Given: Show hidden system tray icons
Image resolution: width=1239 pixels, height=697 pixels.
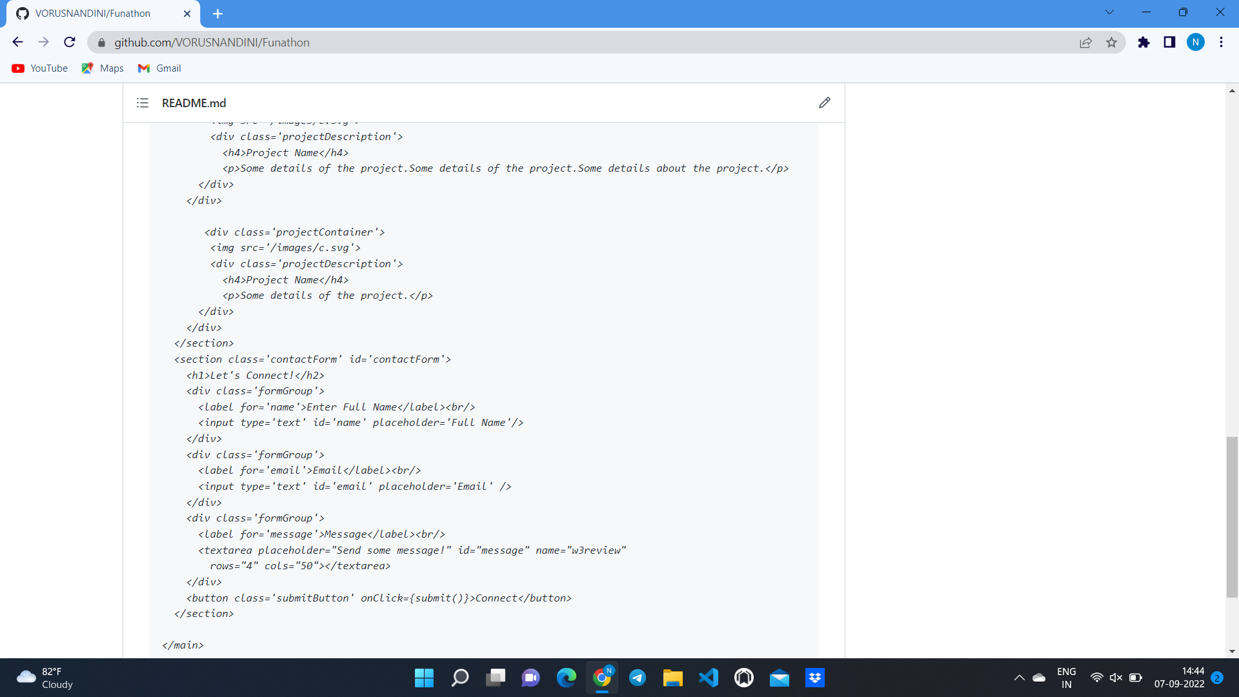Looking at the screenshot, I should (x=1019, y=678).
